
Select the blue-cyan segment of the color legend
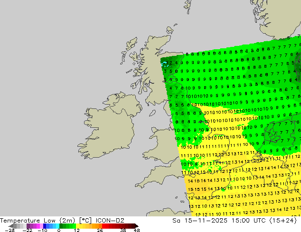pyautogui.click(x=51, y=226)
